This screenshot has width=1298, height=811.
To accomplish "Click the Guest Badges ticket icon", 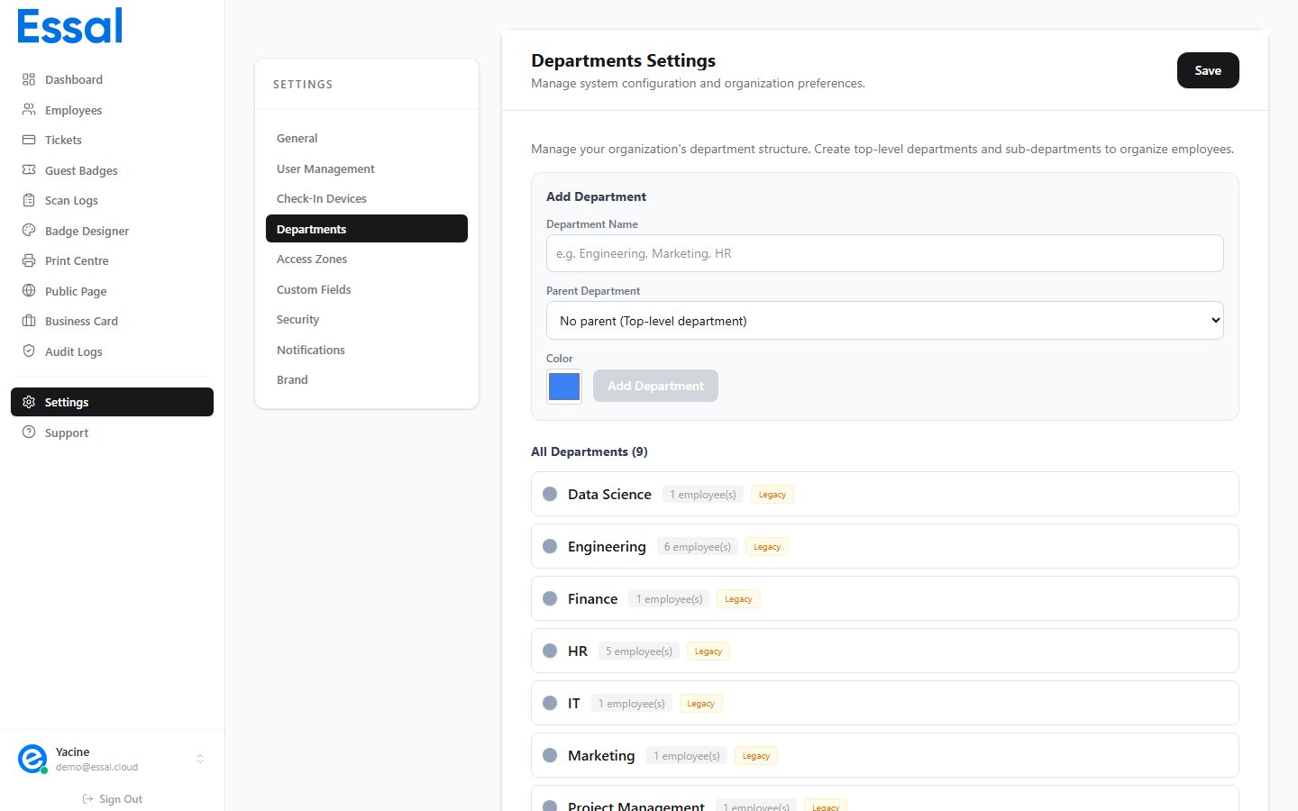I will pyautogui.click(x=29, y=170).
